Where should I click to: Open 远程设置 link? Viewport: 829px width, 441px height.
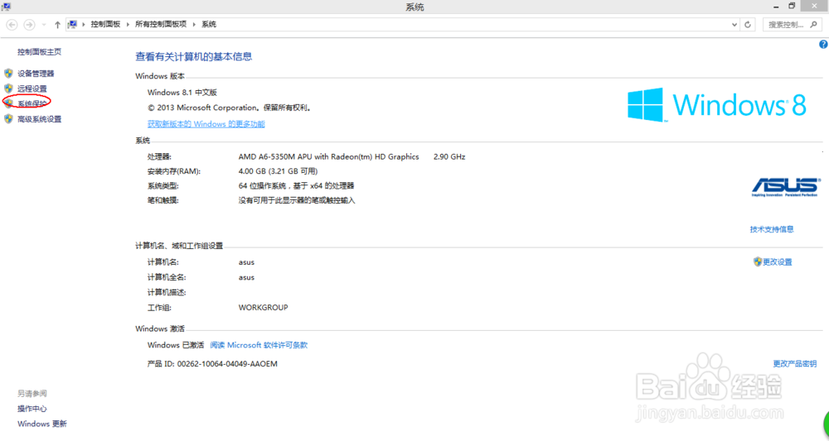[32, 89]
